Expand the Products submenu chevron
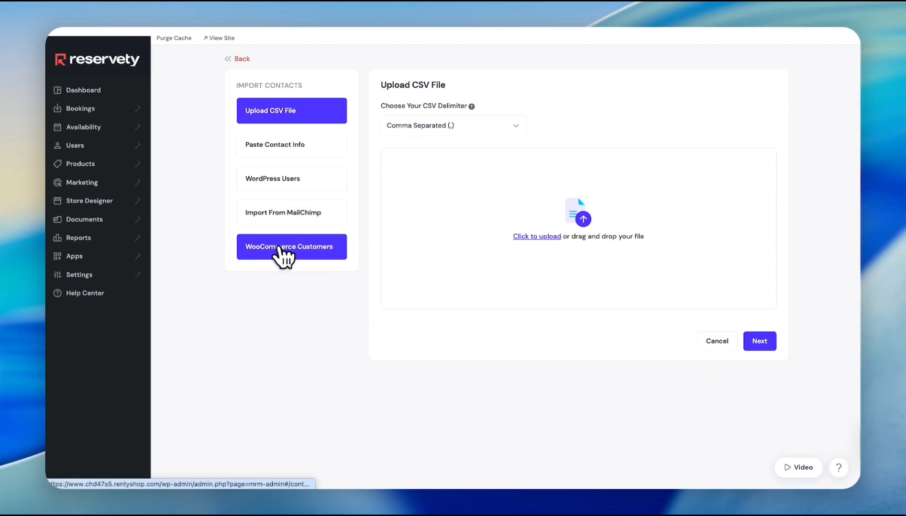The width and height of the screenshot is (906, 516). 138,164
